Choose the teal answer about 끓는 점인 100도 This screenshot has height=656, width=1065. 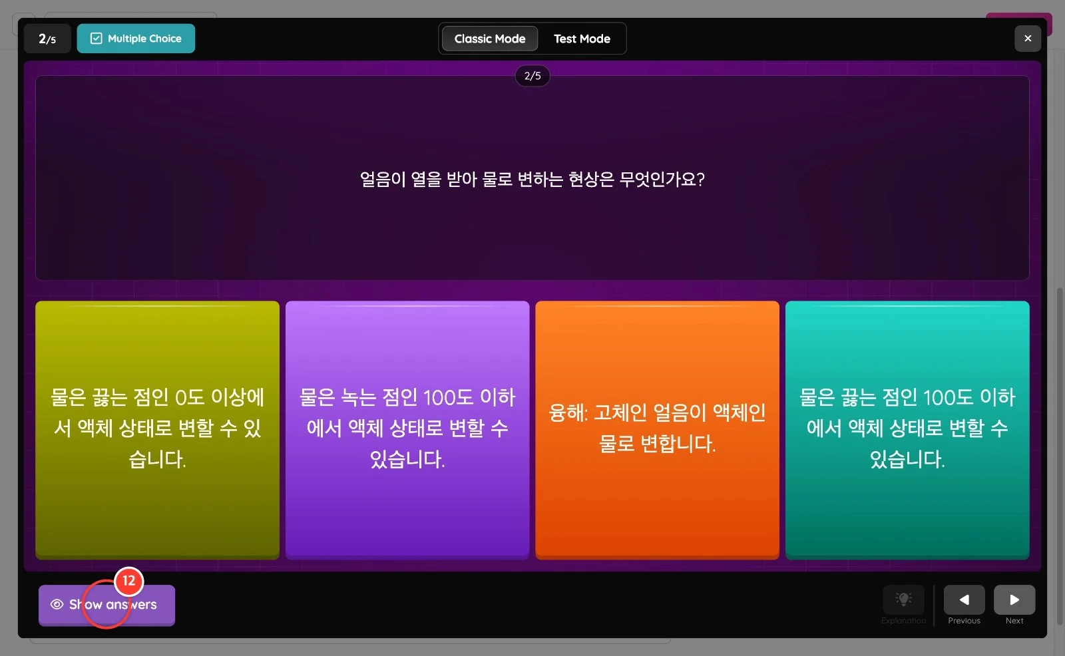pyautogui.click(x=907, y=429)
